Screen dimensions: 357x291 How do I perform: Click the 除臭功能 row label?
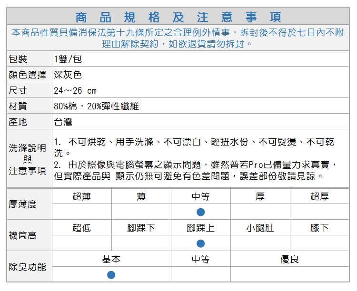28,267
